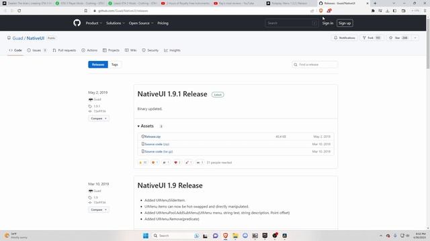Click the heart reaction on the 1.9.1 release
This screenshot has height=241, width=430.
tap(177, 163)
